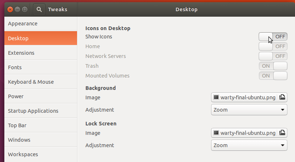Open the Lock Screen Adjustment dropdown
Image resolution: width=295 pixels, height=162 pixels.
[x=249, y=145]
